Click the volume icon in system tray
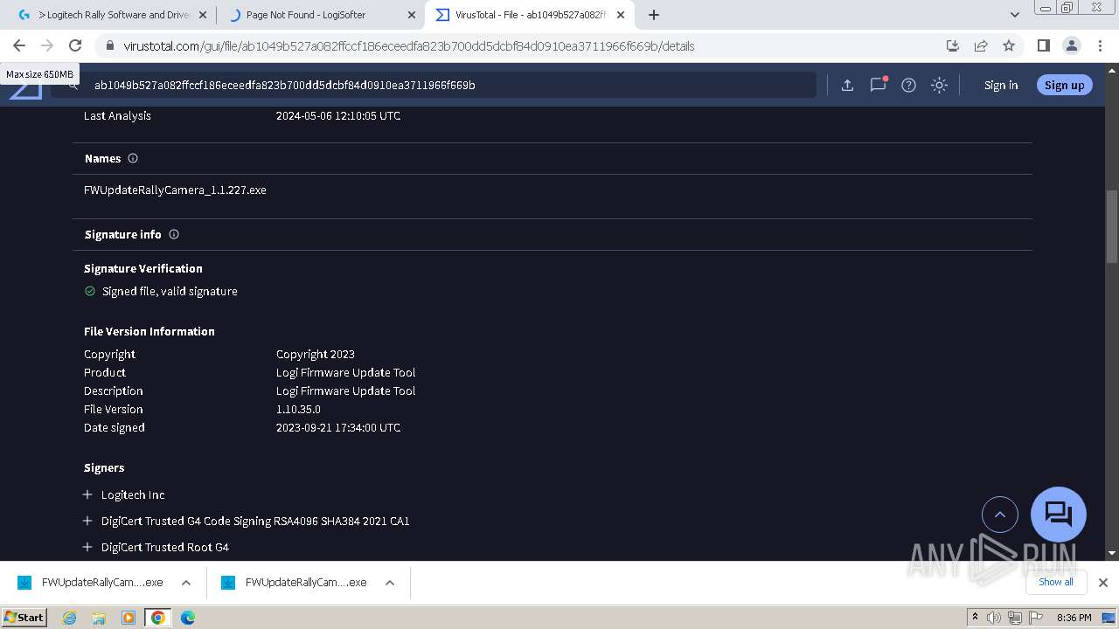 point(994,618)
